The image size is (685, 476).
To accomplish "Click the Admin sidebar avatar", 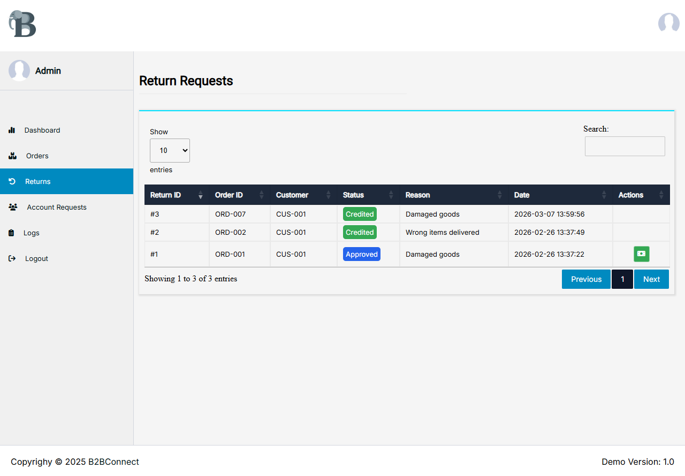I will (19, 71).
